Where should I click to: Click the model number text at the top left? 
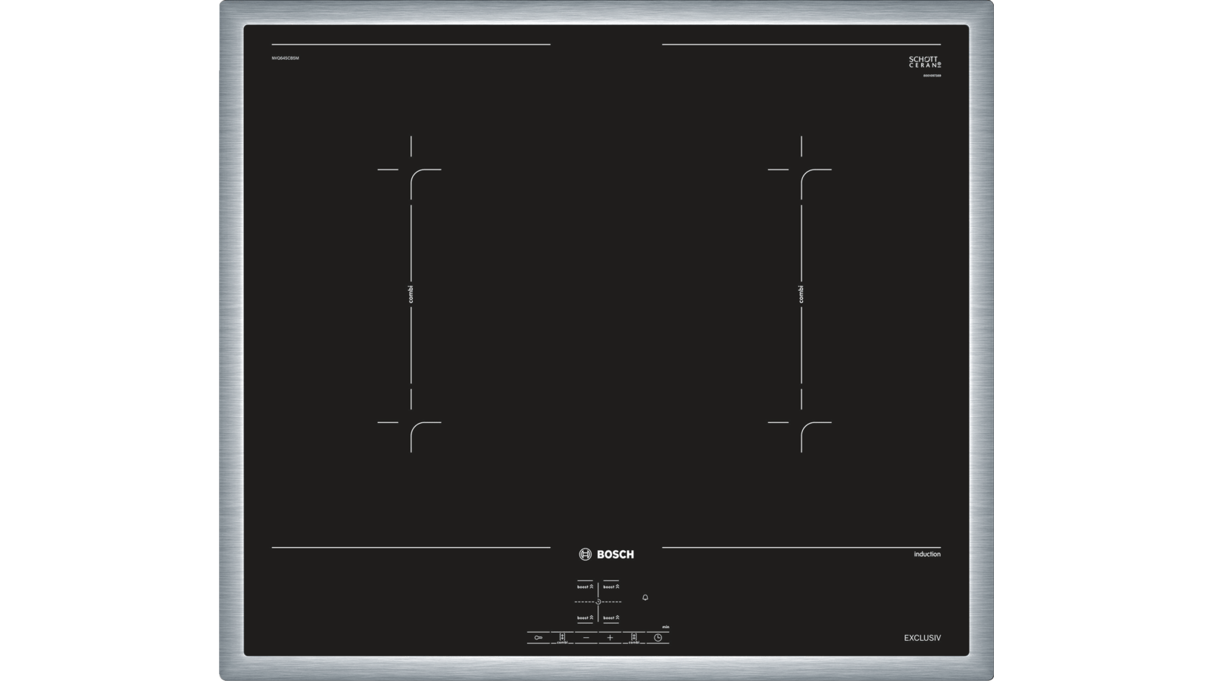point(286,58)
